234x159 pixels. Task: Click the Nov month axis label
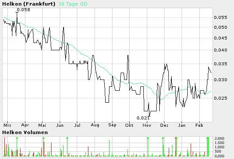coord(147,125)
